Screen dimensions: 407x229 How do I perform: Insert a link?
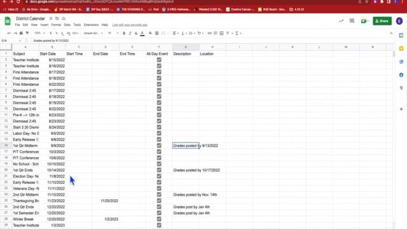coord(209,33)
